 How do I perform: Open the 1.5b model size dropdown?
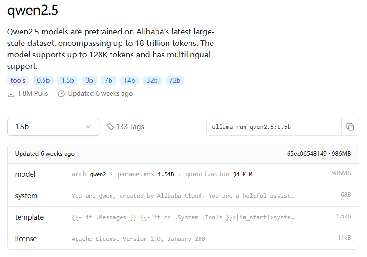tap(53, 127)
